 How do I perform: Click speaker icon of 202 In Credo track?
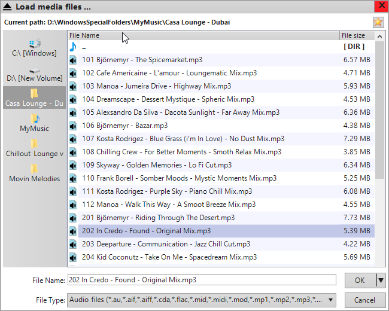(x=73, y=231)
